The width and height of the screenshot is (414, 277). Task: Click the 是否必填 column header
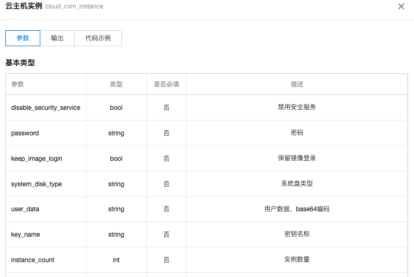[166, 84]
